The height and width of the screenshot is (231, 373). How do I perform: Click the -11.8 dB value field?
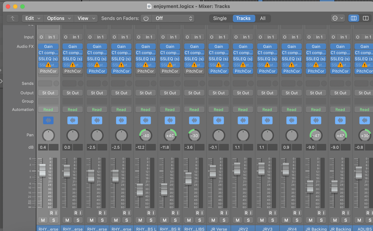[x=165, y=147]
